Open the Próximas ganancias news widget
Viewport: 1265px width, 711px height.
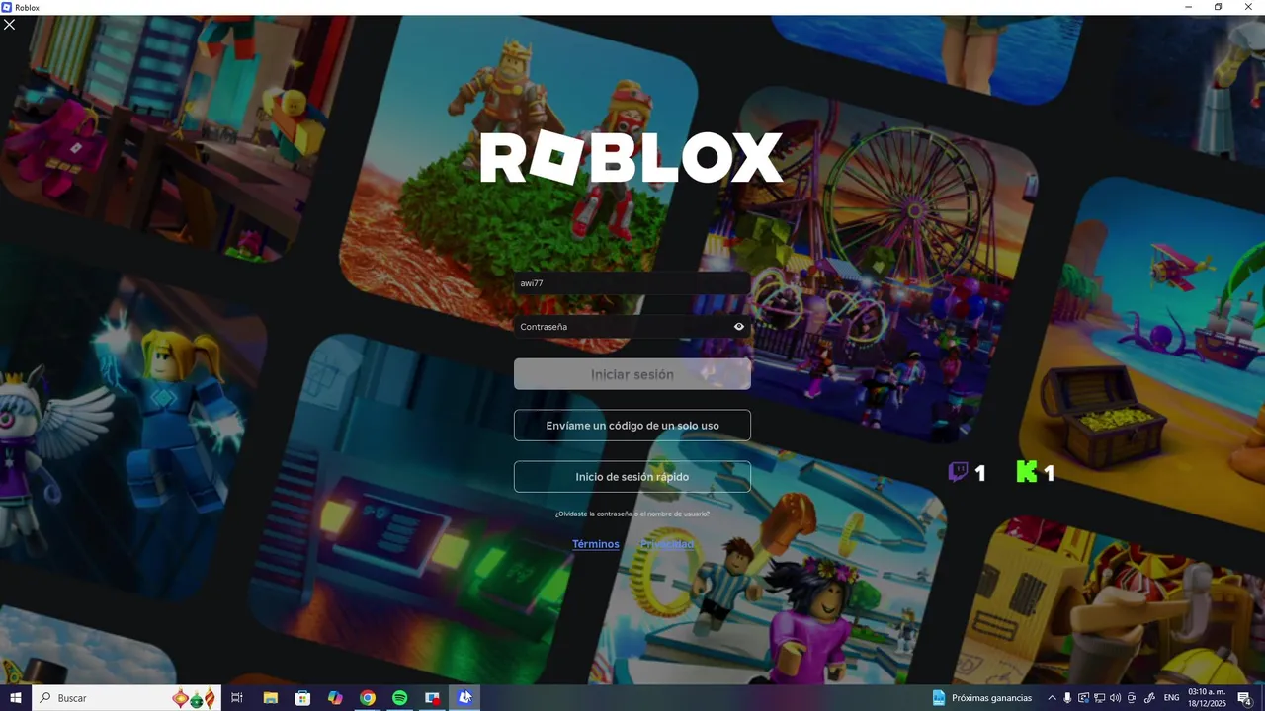pos(982,698)
